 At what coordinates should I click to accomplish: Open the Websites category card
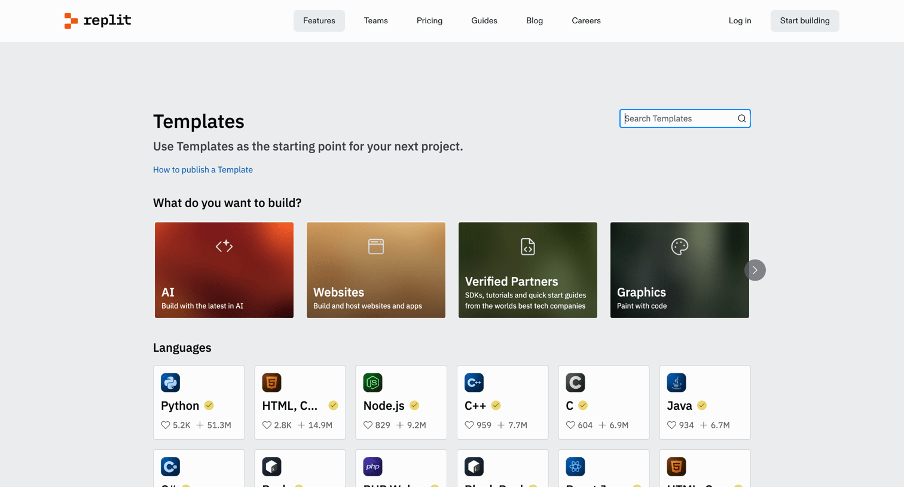376,270
